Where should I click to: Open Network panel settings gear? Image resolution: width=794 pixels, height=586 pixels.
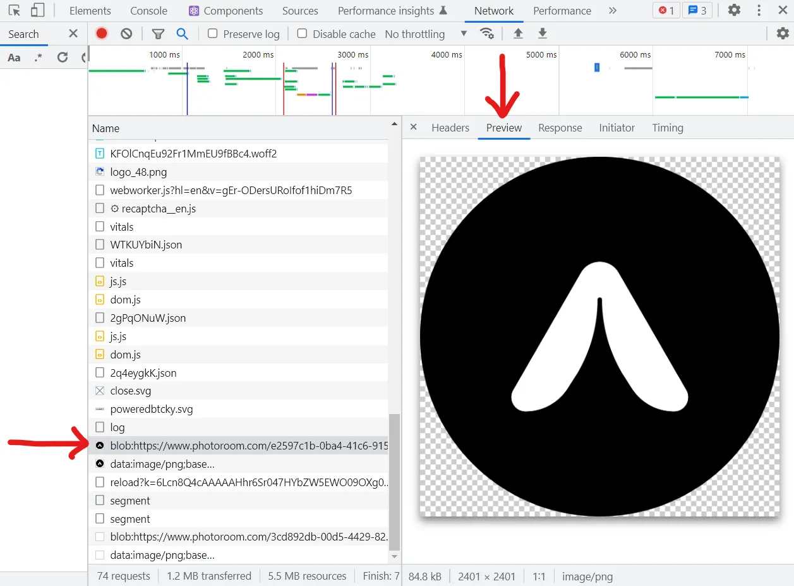pos(783,34)
